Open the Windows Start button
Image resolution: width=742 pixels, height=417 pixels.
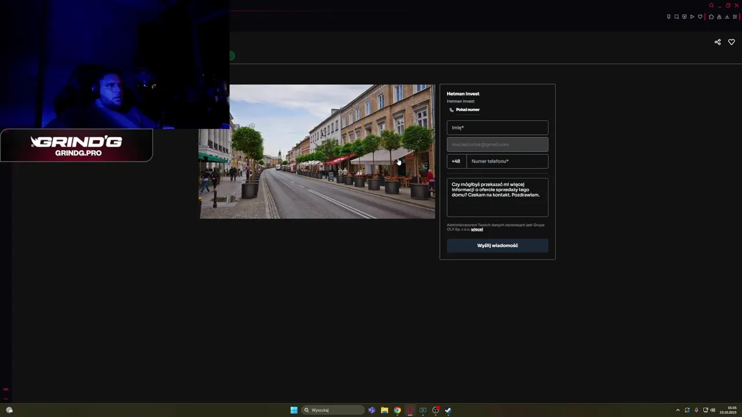pyautogui.click(x=294, y=410)
